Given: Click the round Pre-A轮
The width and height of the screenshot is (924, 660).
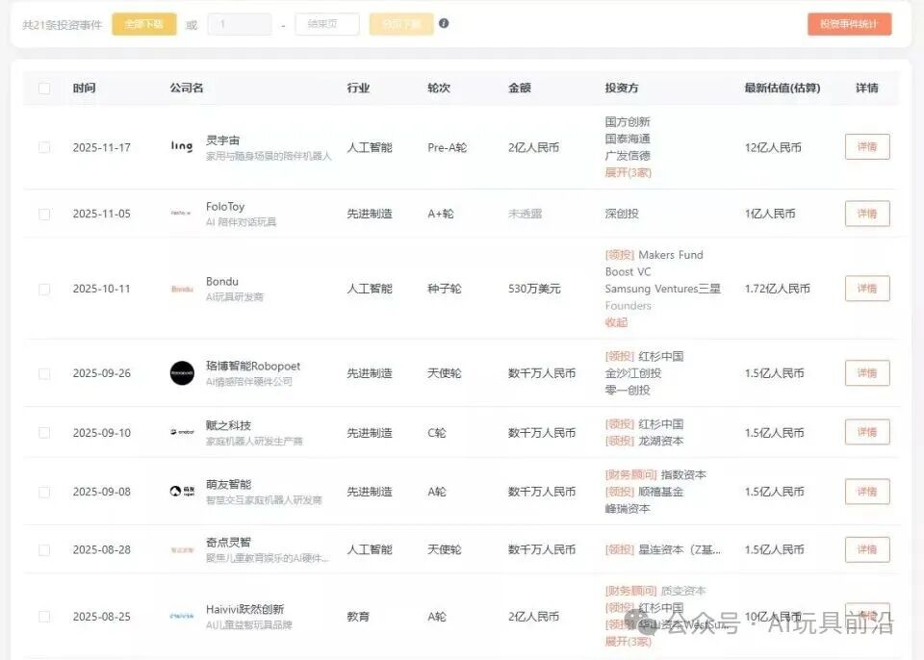Looking at the screenshot, I should coord(448,147).
